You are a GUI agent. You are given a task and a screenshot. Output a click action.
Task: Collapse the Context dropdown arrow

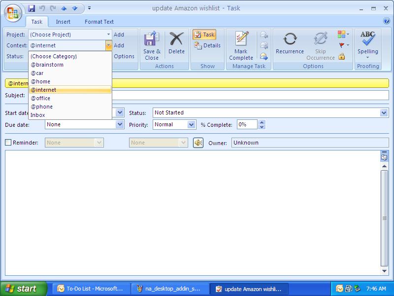(x=108, y=45)
